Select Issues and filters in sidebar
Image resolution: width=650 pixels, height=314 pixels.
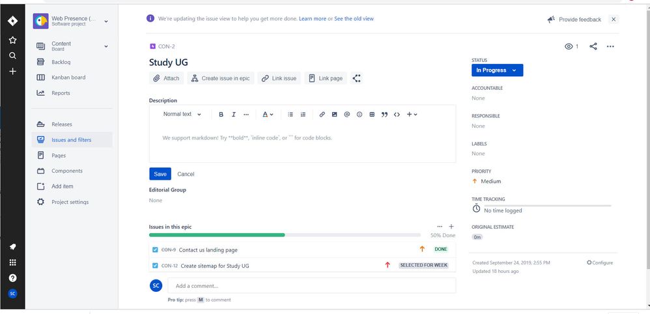72,140
